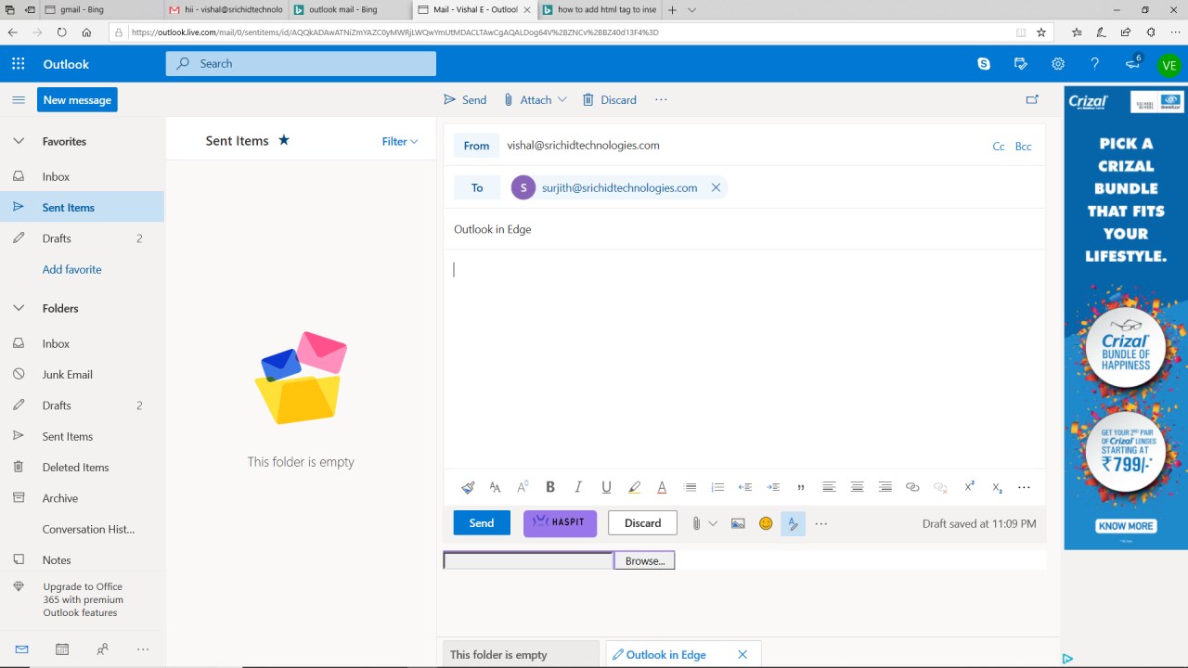1188x668 pixels.
Task: Open Attach dropdown in command bar
Action: (536, 99)
